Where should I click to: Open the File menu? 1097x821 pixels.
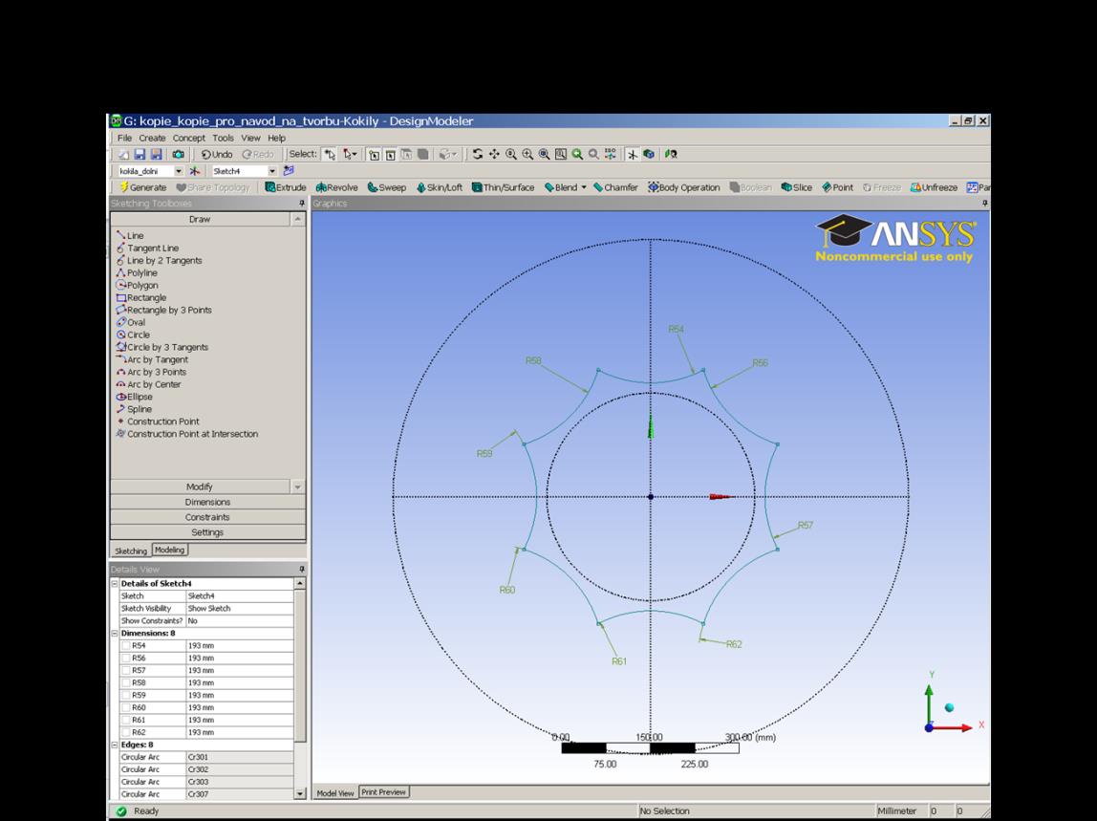(124, 138)
